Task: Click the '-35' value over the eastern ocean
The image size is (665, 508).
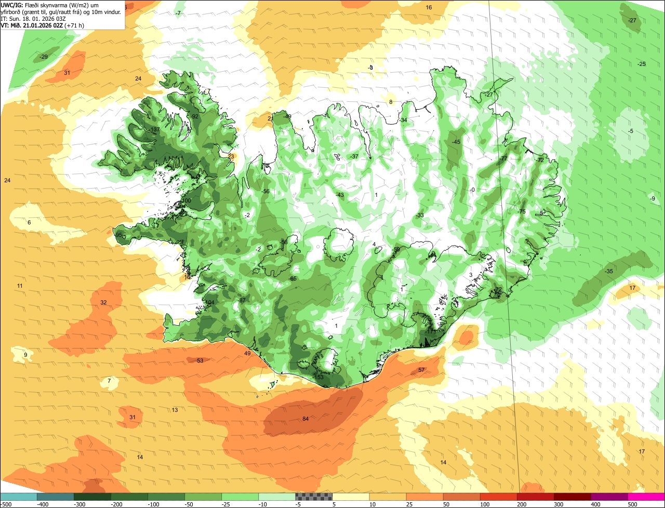Action: coord(608,272)
